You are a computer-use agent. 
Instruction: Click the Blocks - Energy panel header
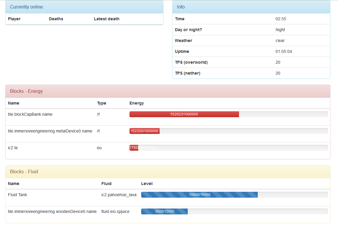[x=168, y=91]
